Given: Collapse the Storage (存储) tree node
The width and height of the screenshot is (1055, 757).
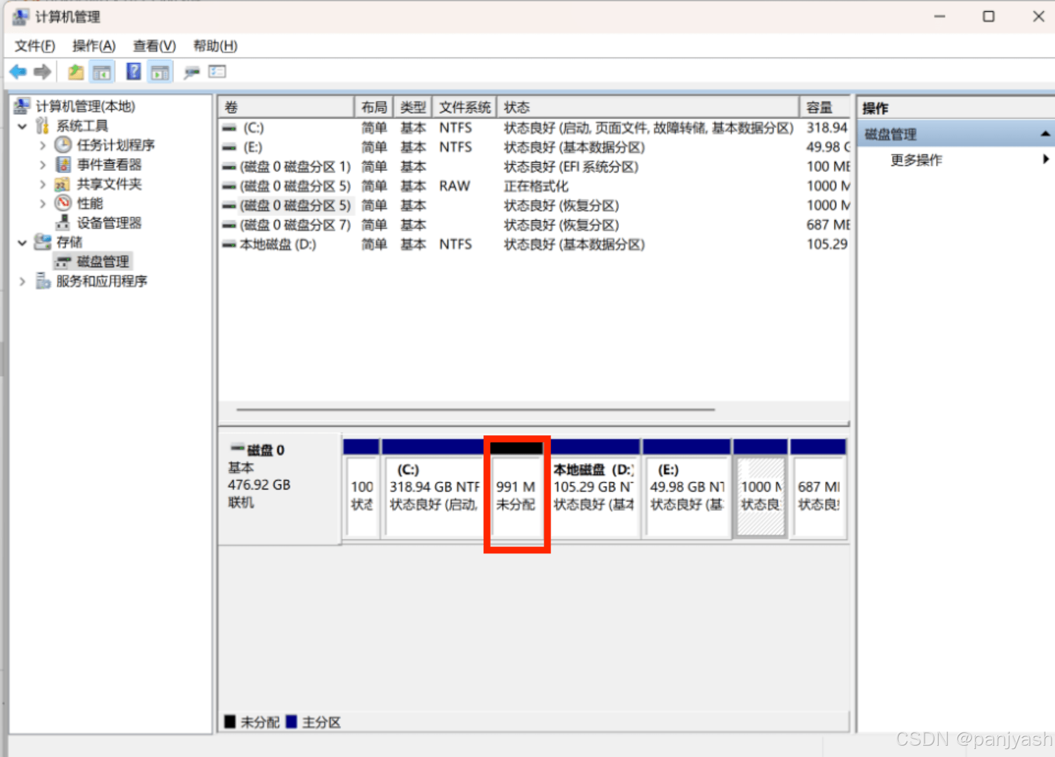Looking at the screenshot, I should [22, 243].
